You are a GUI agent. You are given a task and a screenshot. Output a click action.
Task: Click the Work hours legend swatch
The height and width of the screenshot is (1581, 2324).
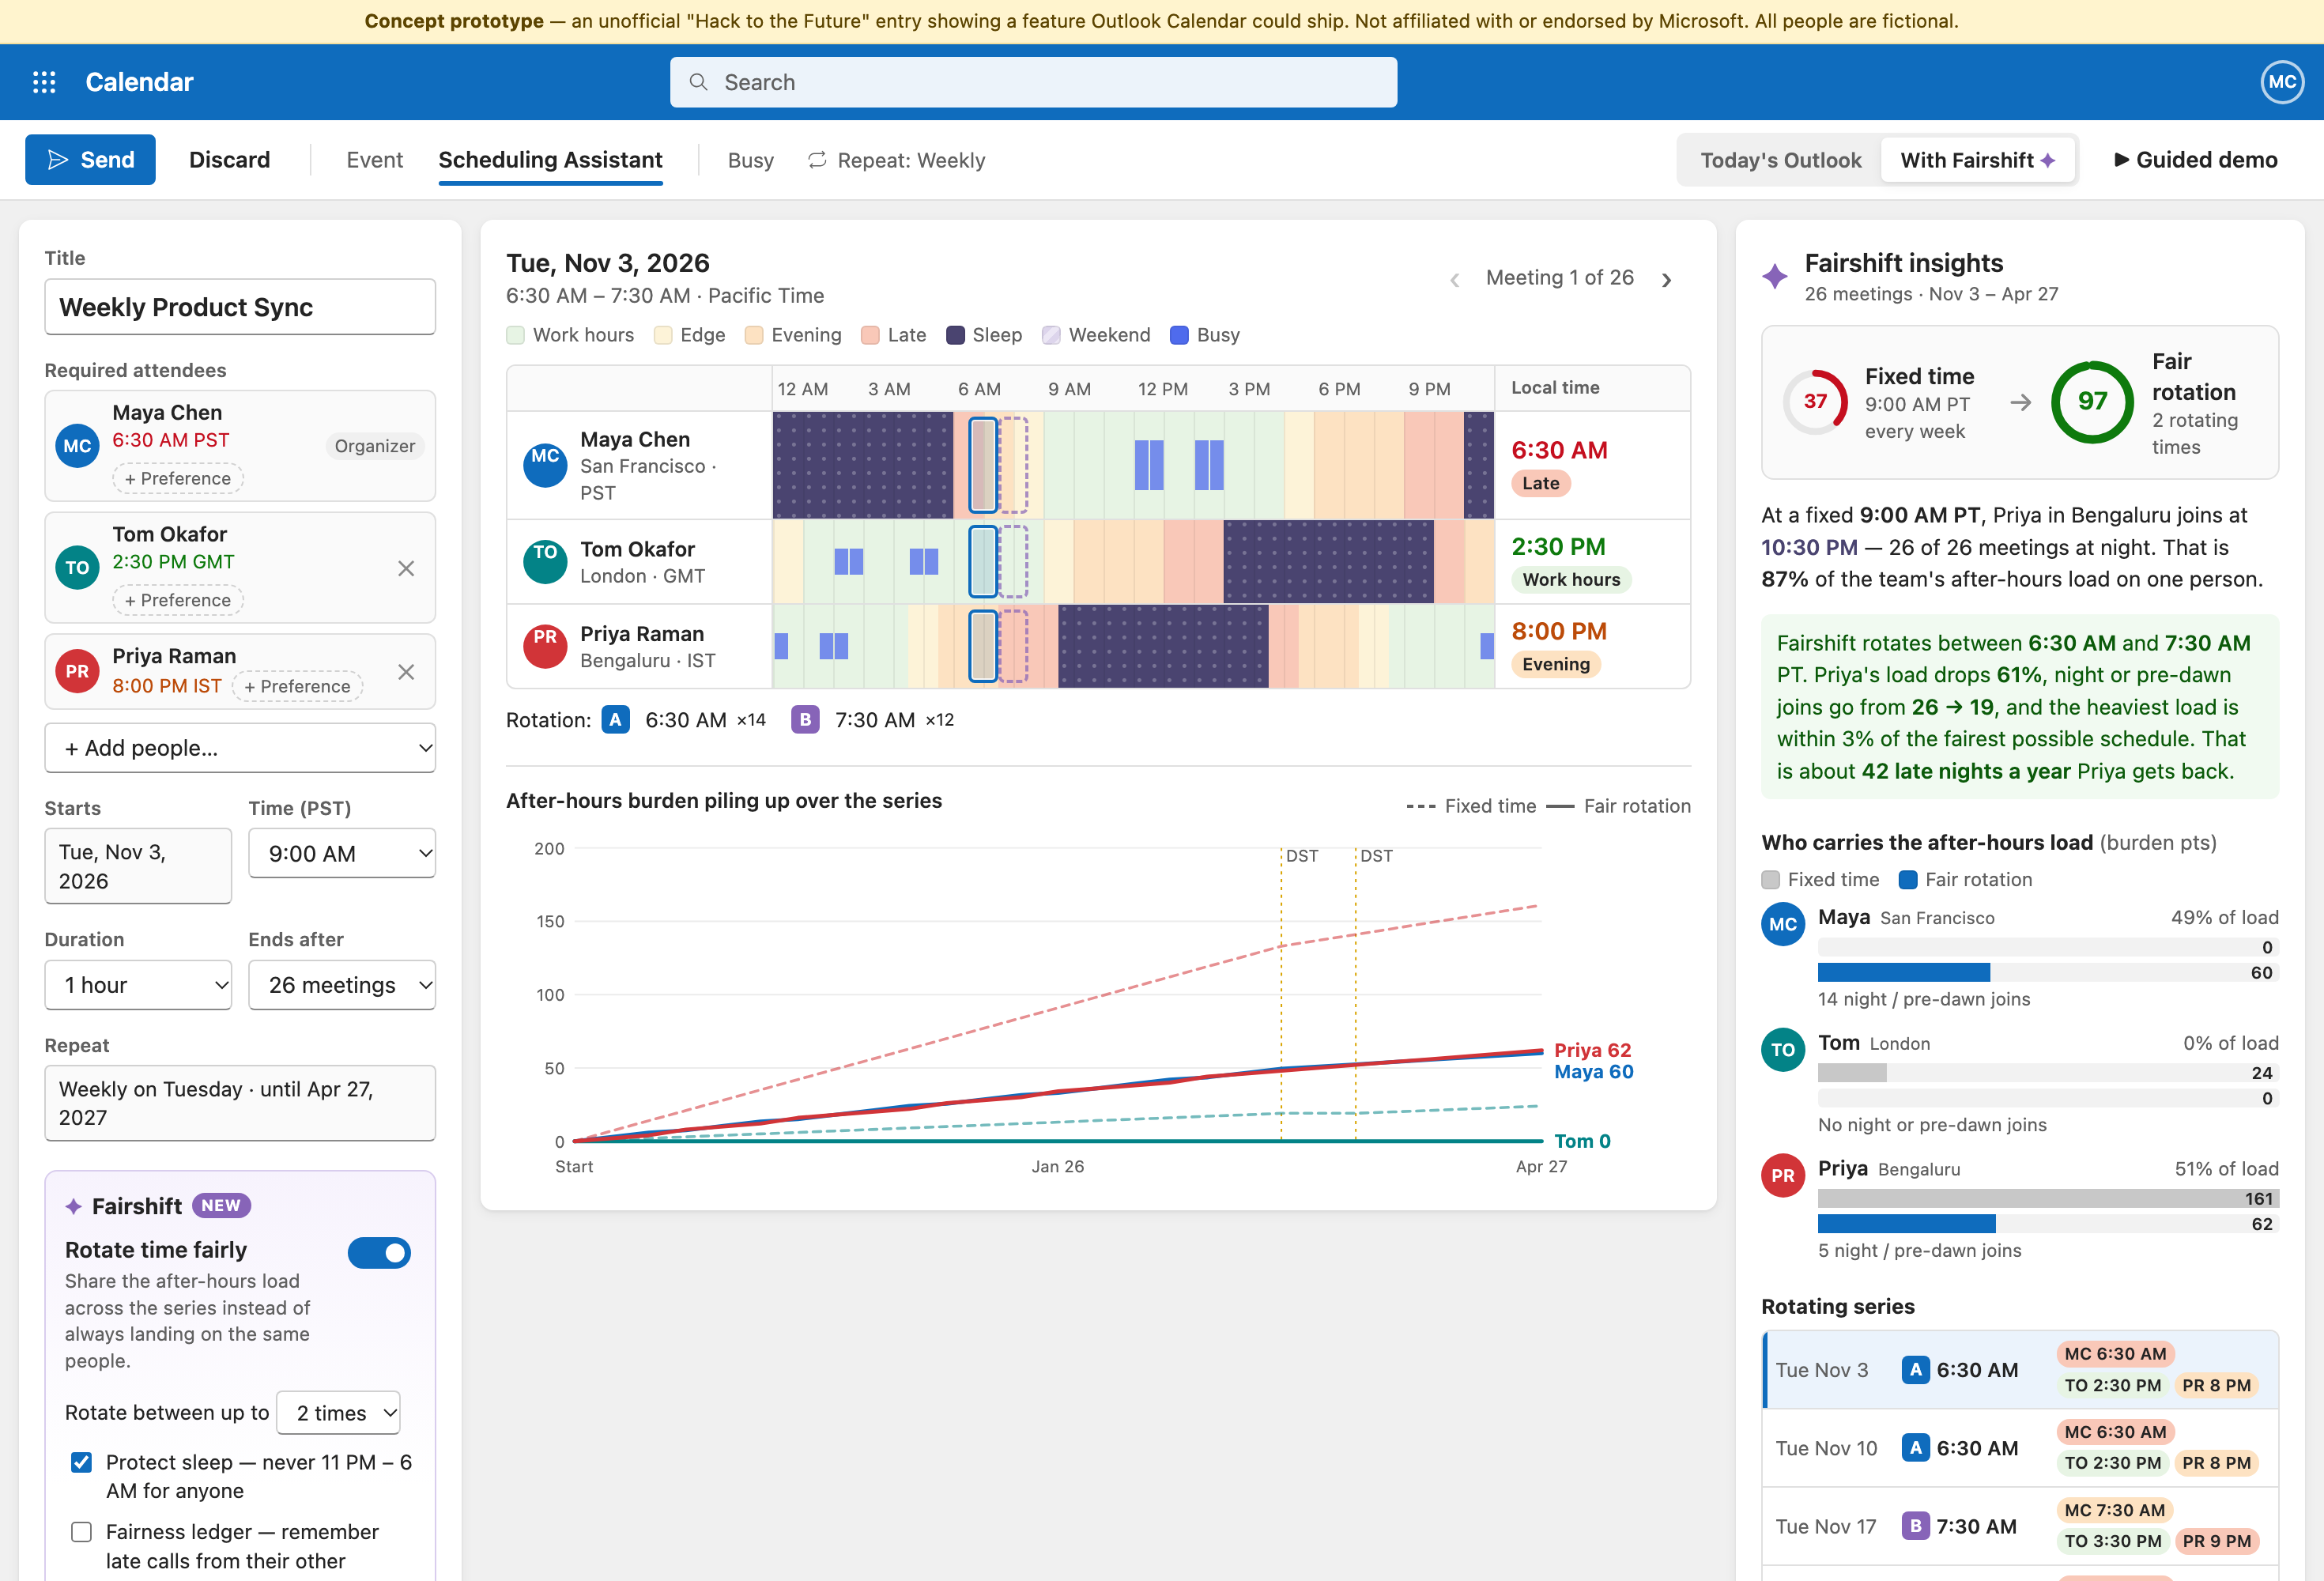[515, 335]
